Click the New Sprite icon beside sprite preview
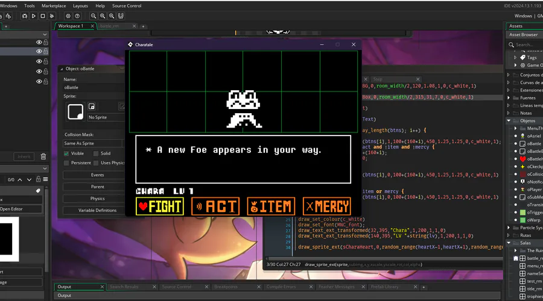Viewport: 543px width, 301px height. click(x=92, y=107)
